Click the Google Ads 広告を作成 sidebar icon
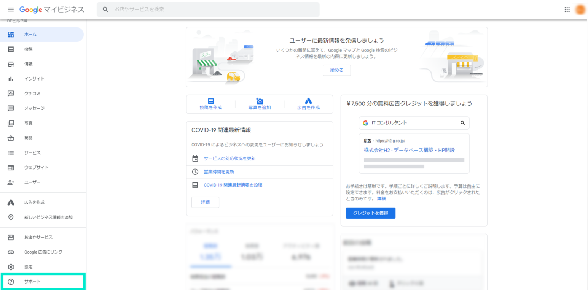Screen dimensions: 588x290 coord(11,203)
